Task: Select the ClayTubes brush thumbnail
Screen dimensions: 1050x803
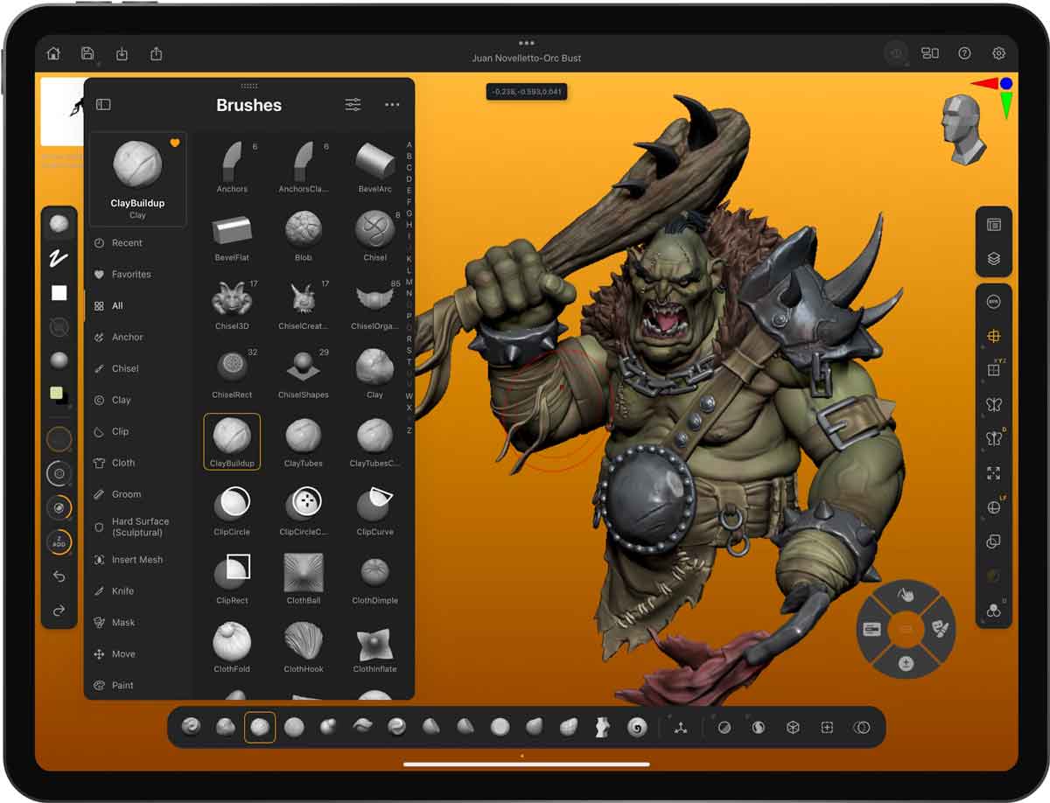Action: pos(303,441)
